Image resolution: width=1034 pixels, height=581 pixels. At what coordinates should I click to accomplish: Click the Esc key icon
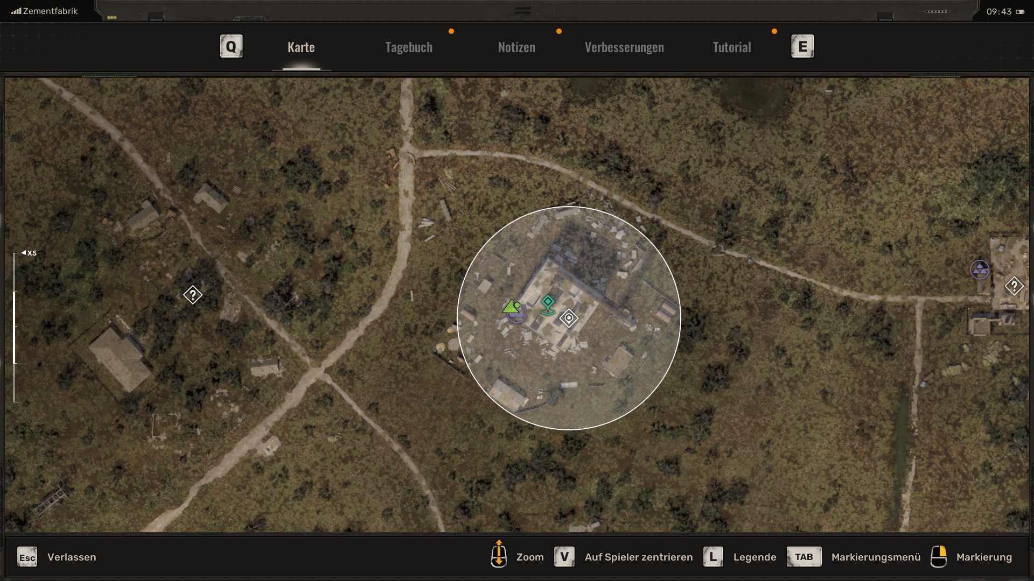pyautogui.click(x=27, y=557)
